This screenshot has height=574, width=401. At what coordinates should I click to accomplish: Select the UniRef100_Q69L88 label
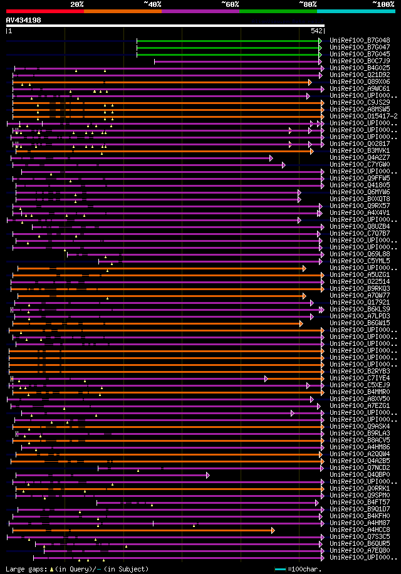tap(360, 254)
